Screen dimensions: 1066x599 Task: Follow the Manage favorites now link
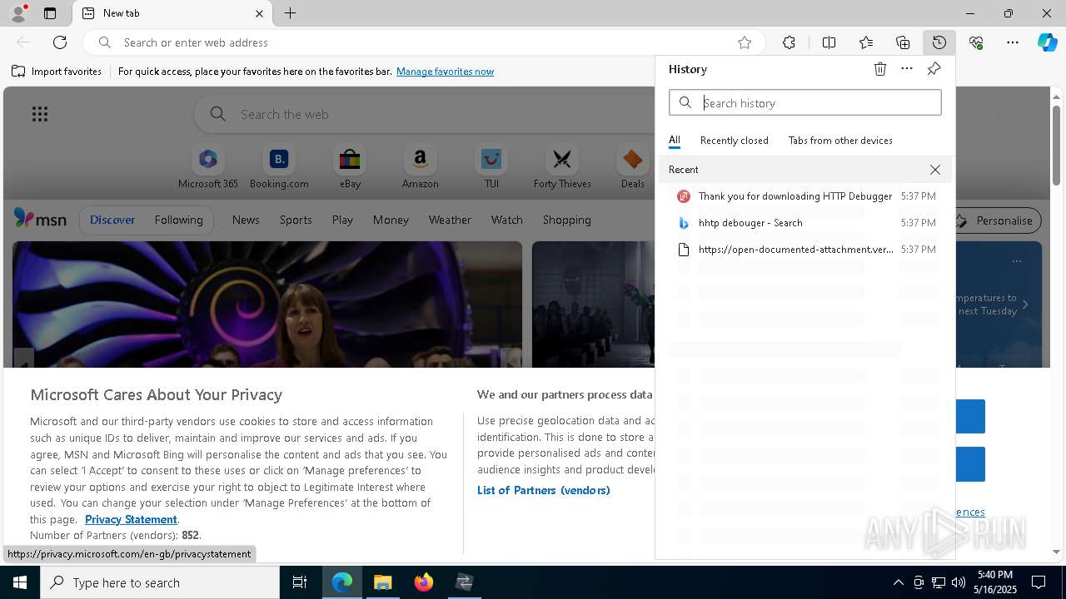[445, 72]
